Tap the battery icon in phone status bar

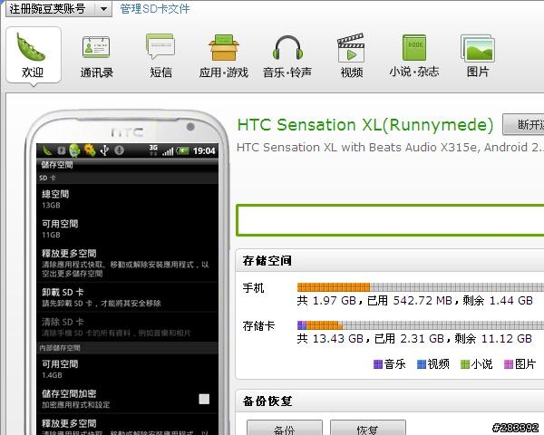point(183,150)
